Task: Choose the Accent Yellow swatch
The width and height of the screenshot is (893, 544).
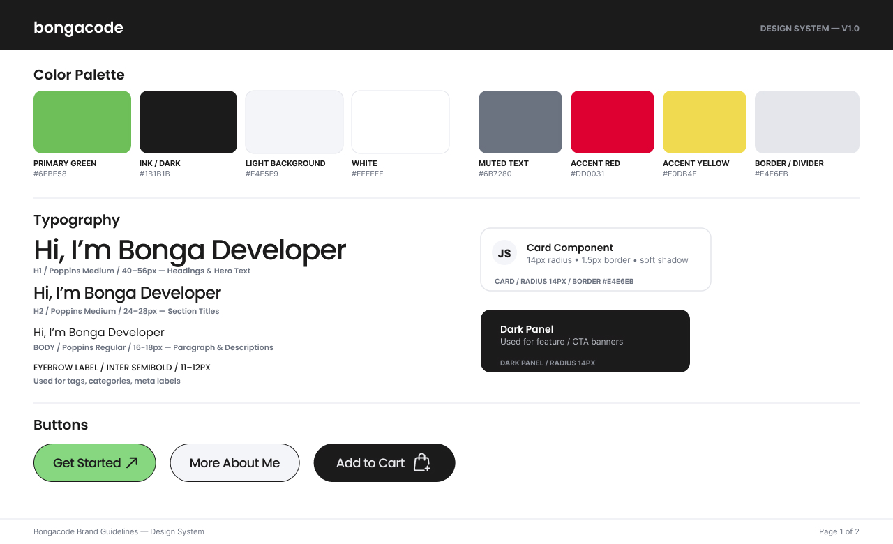Action: pos(705,122)
